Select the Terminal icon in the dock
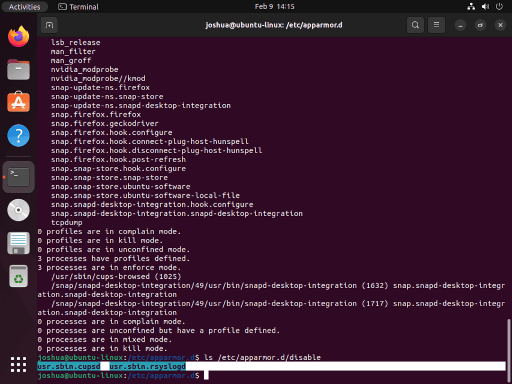The image size is (512, 384). pos(18,176)
